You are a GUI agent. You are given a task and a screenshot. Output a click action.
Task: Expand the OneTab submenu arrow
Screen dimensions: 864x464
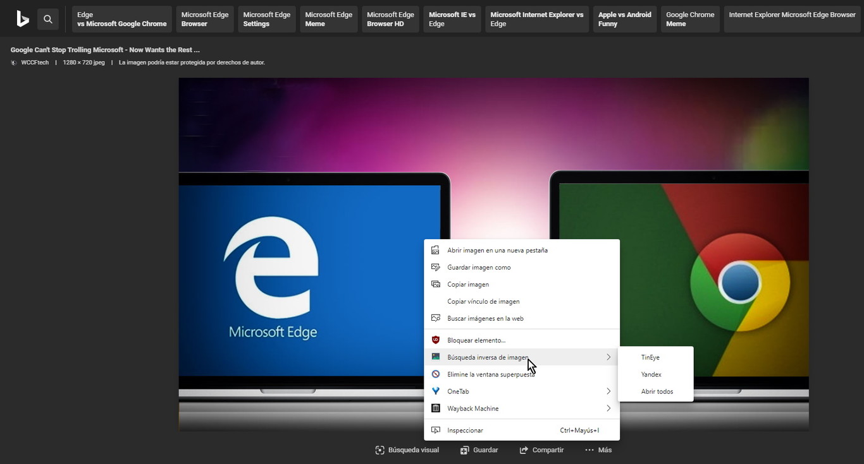coord(608,391)
